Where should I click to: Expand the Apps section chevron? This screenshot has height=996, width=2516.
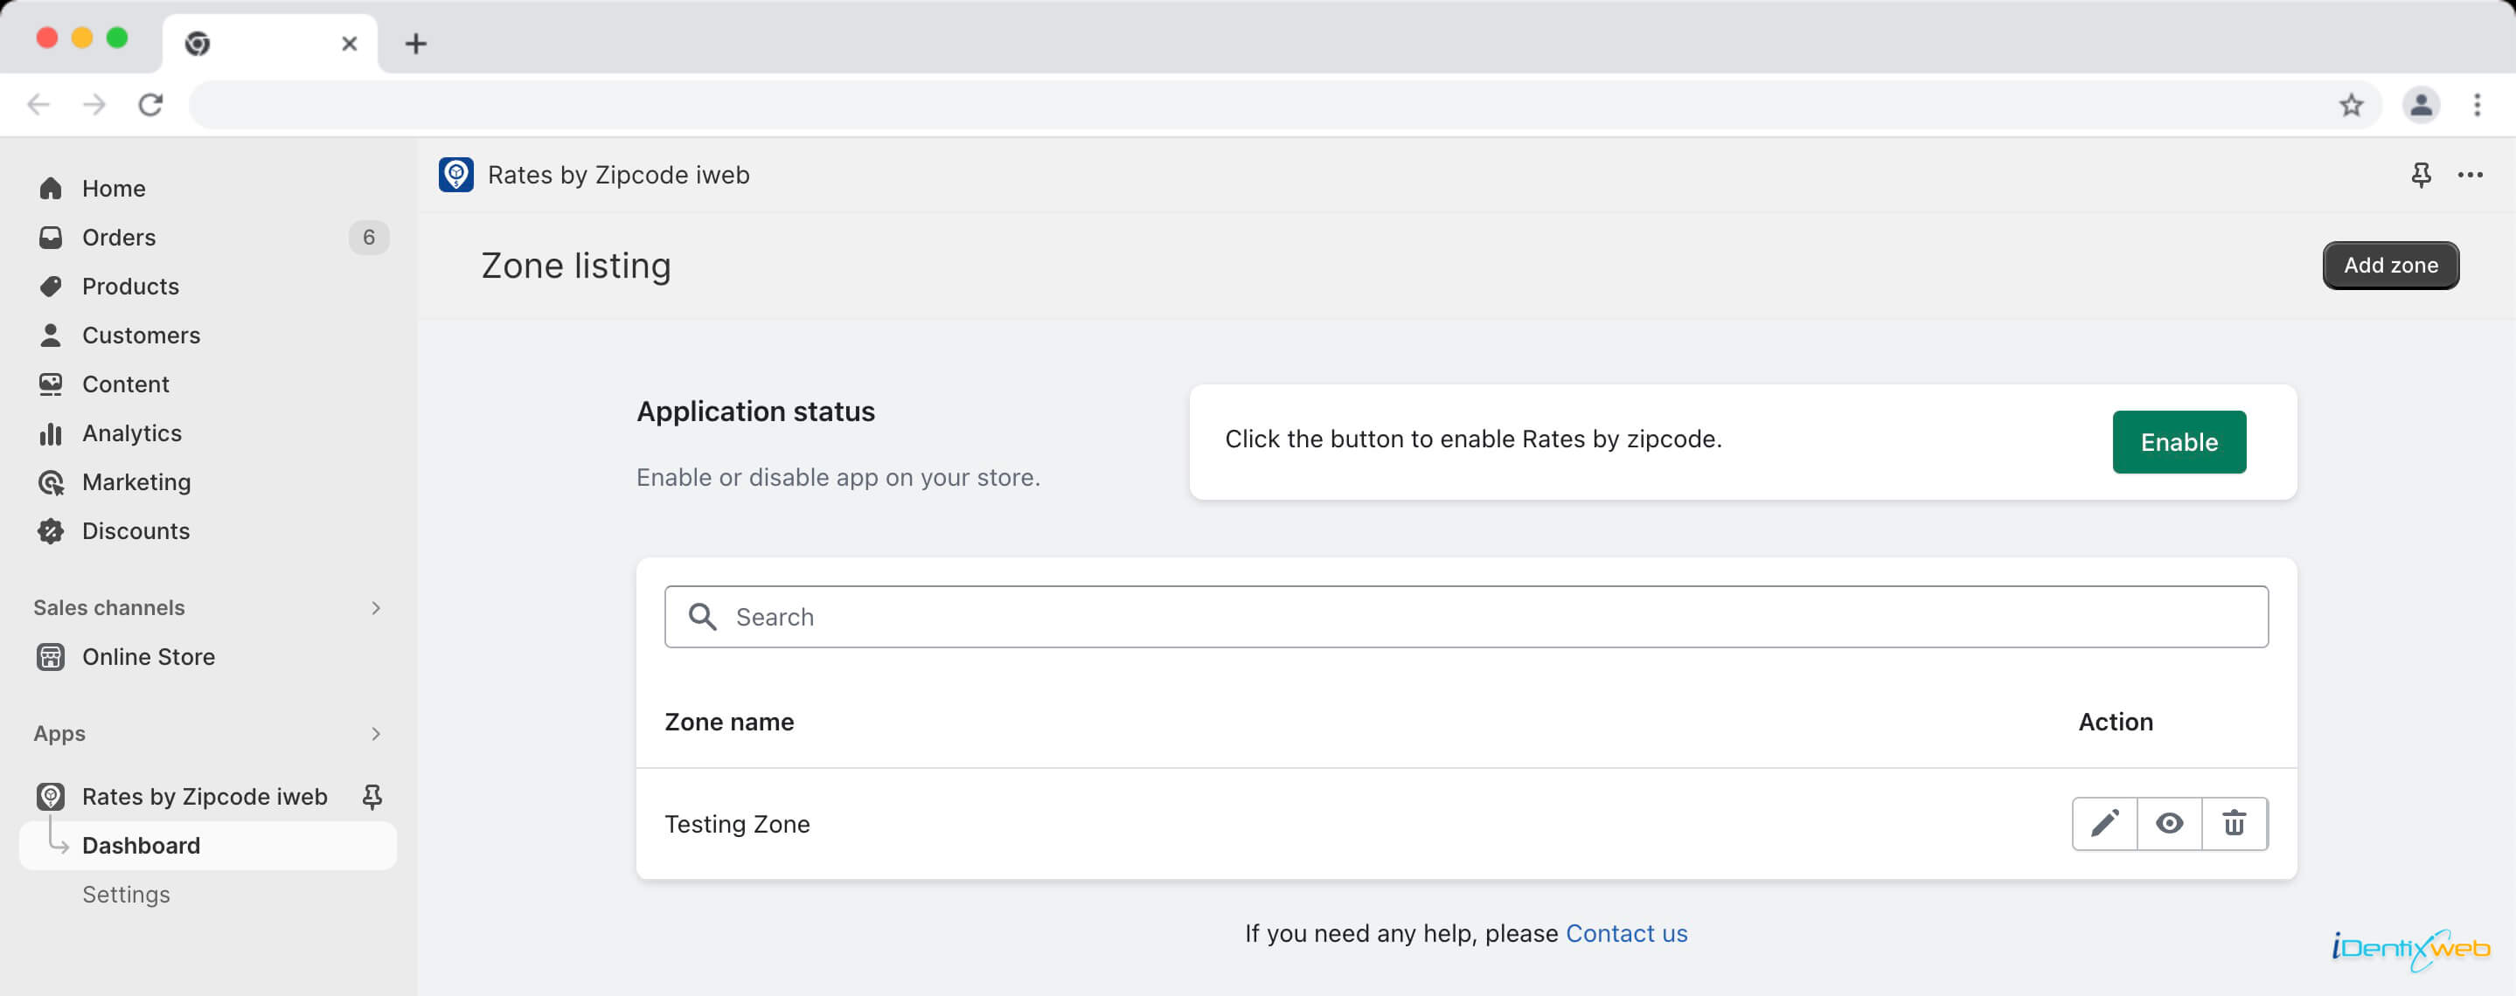376,733
